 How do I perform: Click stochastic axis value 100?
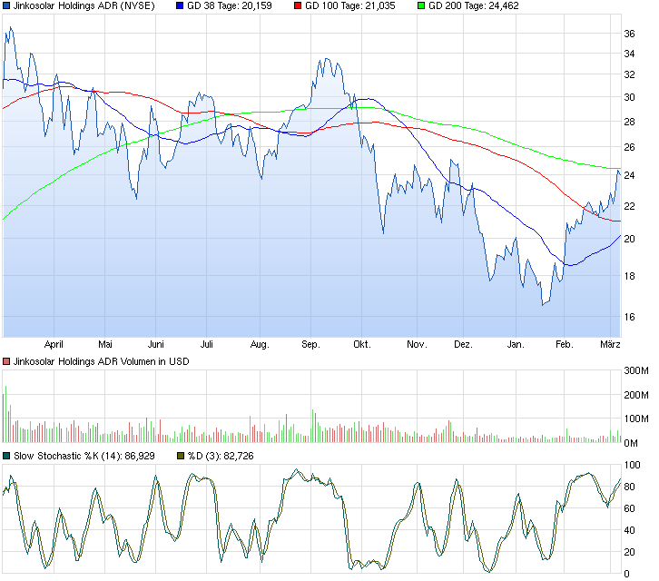632,466
